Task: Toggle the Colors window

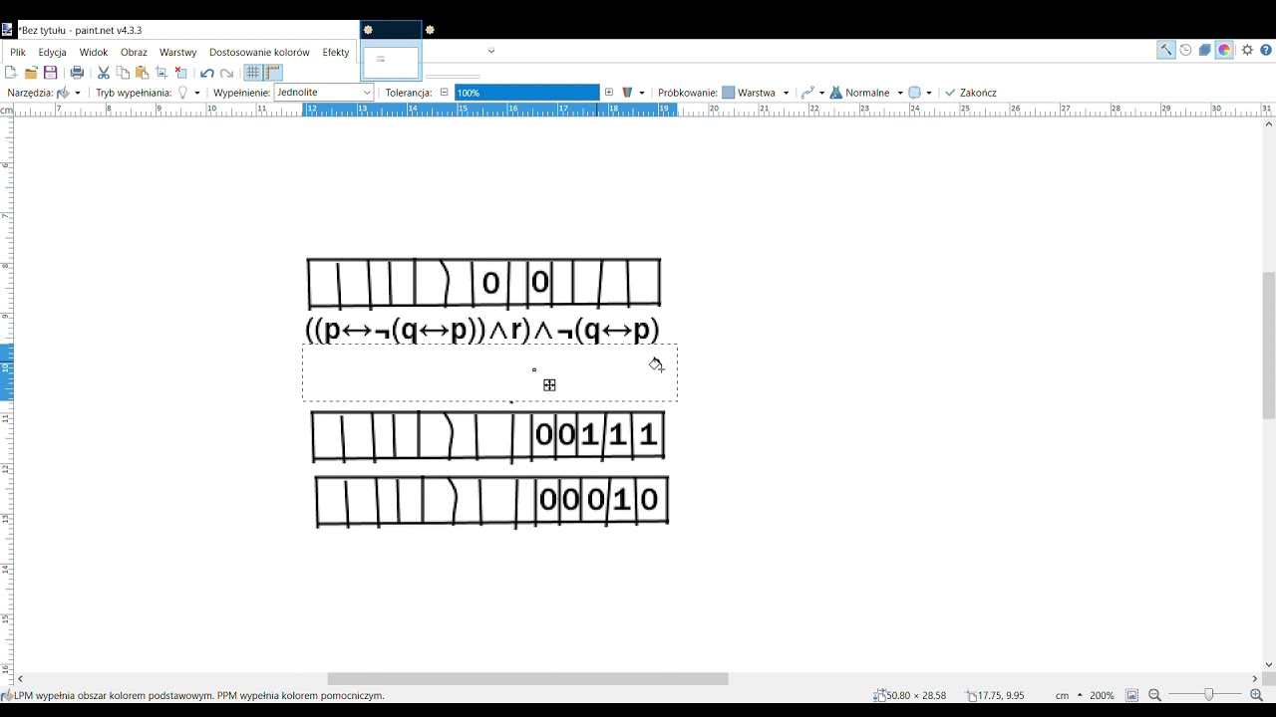Action: [x=1224, y=50]
